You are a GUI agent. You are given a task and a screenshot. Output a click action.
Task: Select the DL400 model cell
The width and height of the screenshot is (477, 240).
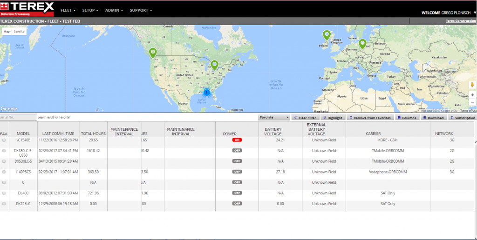[x=23, y=193]
